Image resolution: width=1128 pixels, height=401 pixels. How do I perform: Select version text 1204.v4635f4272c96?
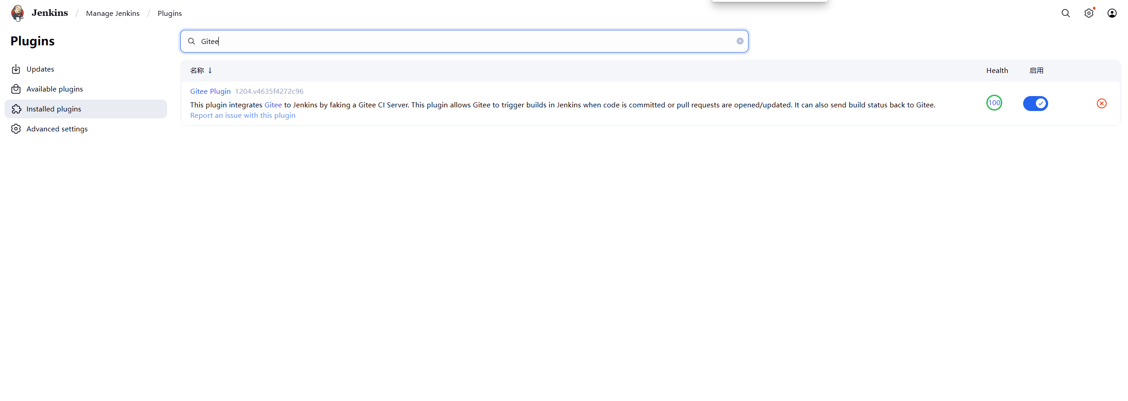tap(269, 92)
